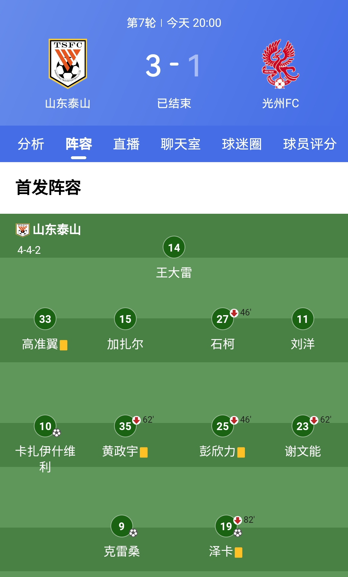Go to the 聊天室 tab
Screen dimensions: 348x577
[180, 144]
